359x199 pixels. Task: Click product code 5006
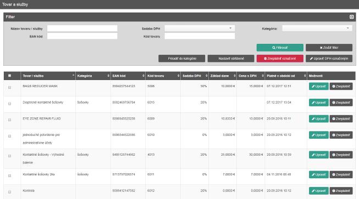pos(151,86)
